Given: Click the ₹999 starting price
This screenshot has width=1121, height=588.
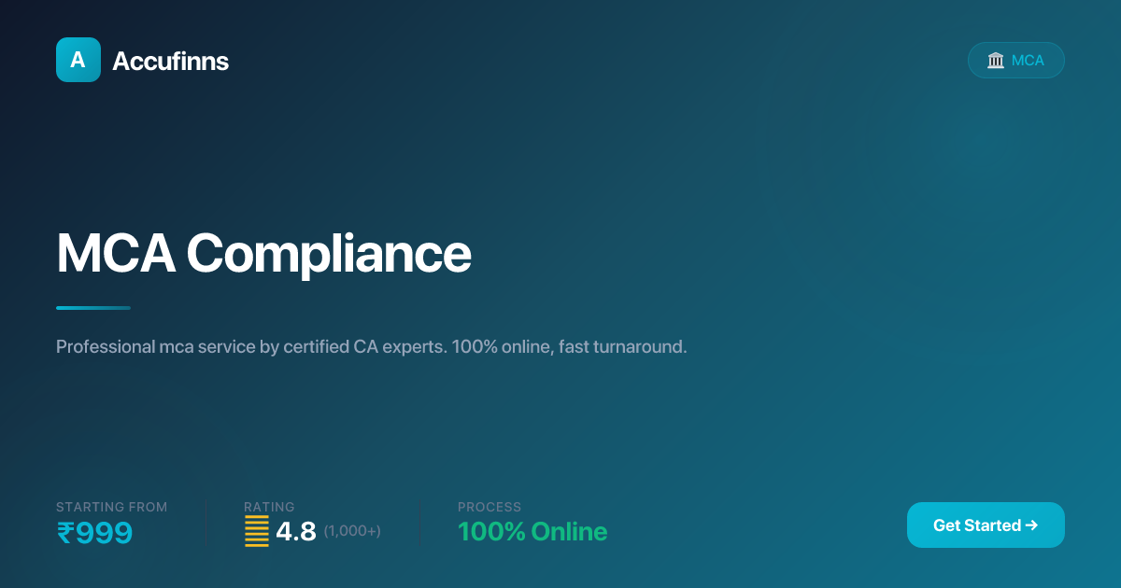Looking at the screenshot, I should [x=94, y=533].
